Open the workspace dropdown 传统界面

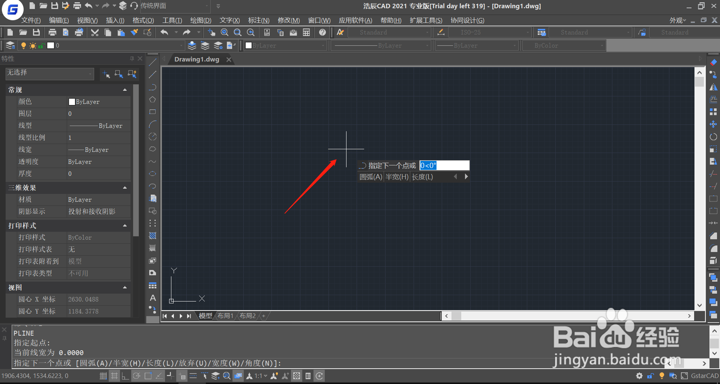[174, 6]
